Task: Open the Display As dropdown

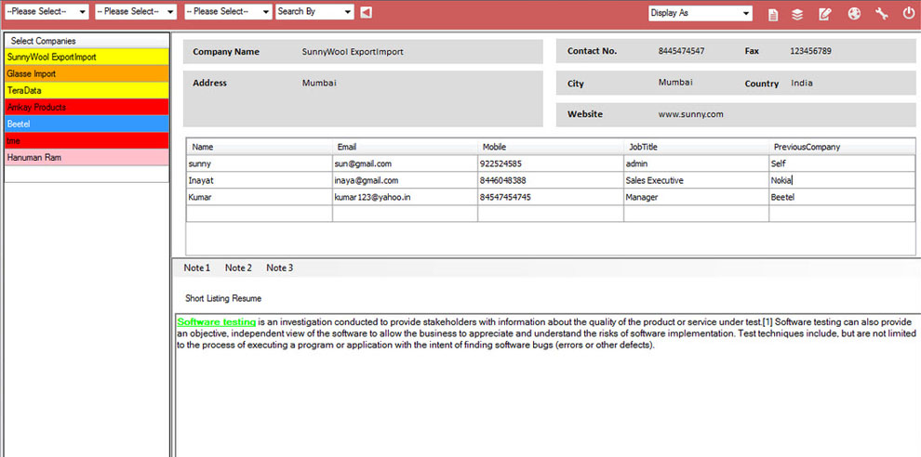Action: pyautogui.click(x=701, y=14)
